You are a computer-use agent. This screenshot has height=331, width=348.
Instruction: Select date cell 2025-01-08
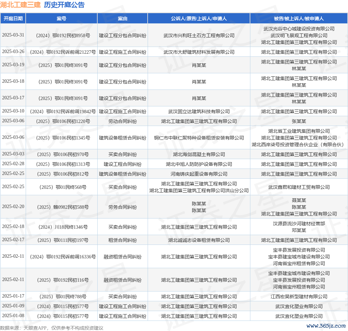point(13,316)
